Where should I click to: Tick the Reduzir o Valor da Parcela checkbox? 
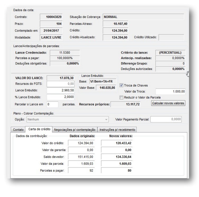[121, 97]
